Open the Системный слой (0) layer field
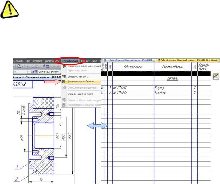Image resolution: width=220 pixels, height=184 pixels. (x=49, y=72)
